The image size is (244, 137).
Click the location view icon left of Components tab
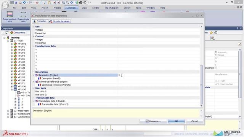pos(7,32)
